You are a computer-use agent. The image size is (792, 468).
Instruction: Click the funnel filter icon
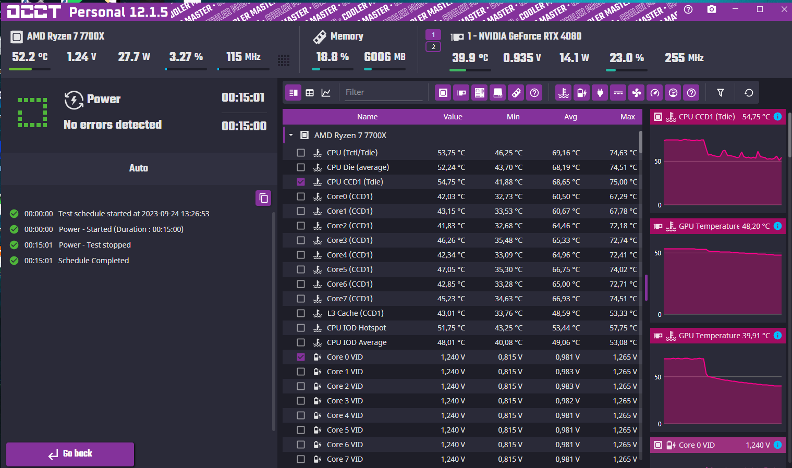click(721, 93)
